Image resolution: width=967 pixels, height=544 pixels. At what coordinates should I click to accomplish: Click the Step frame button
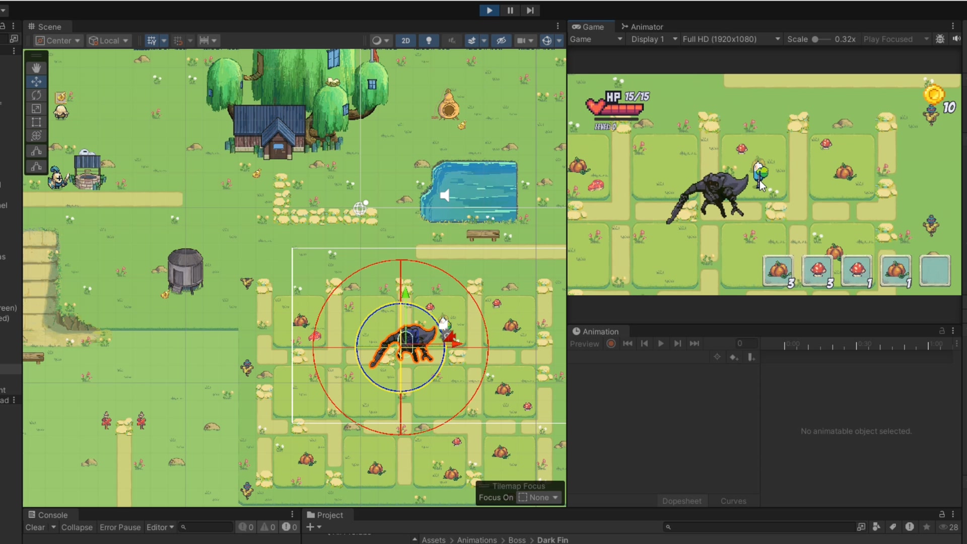[x=530, y=10]
